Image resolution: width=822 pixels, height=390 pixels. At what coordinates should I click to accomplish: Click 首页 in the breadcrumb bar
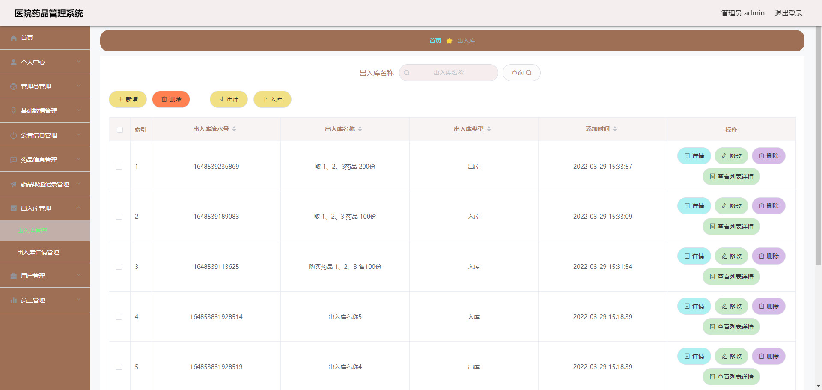pyautogui.click(x=435, y=41)
